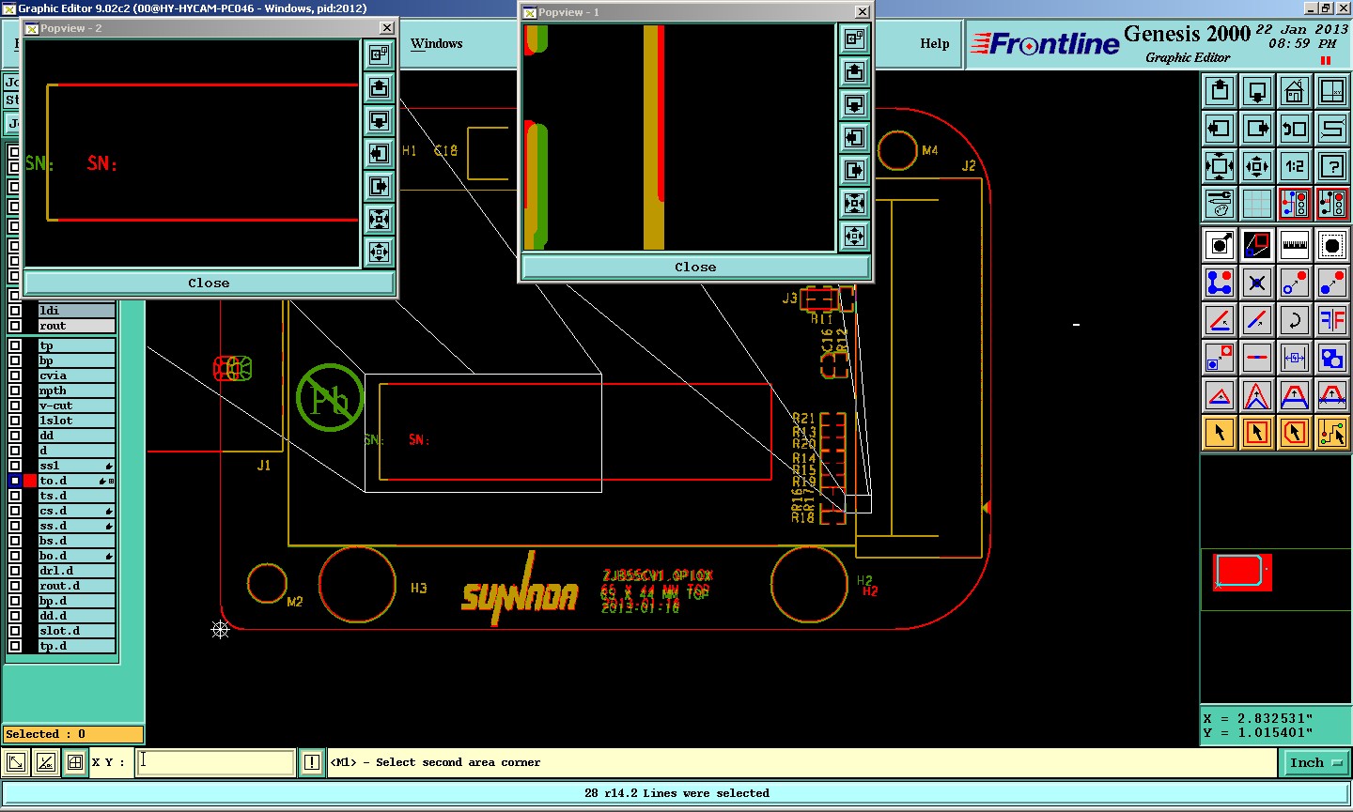Screen dimensions: 1353x812
Task: Click the overlapping blue shapes icon
Action: [1332, 357]
